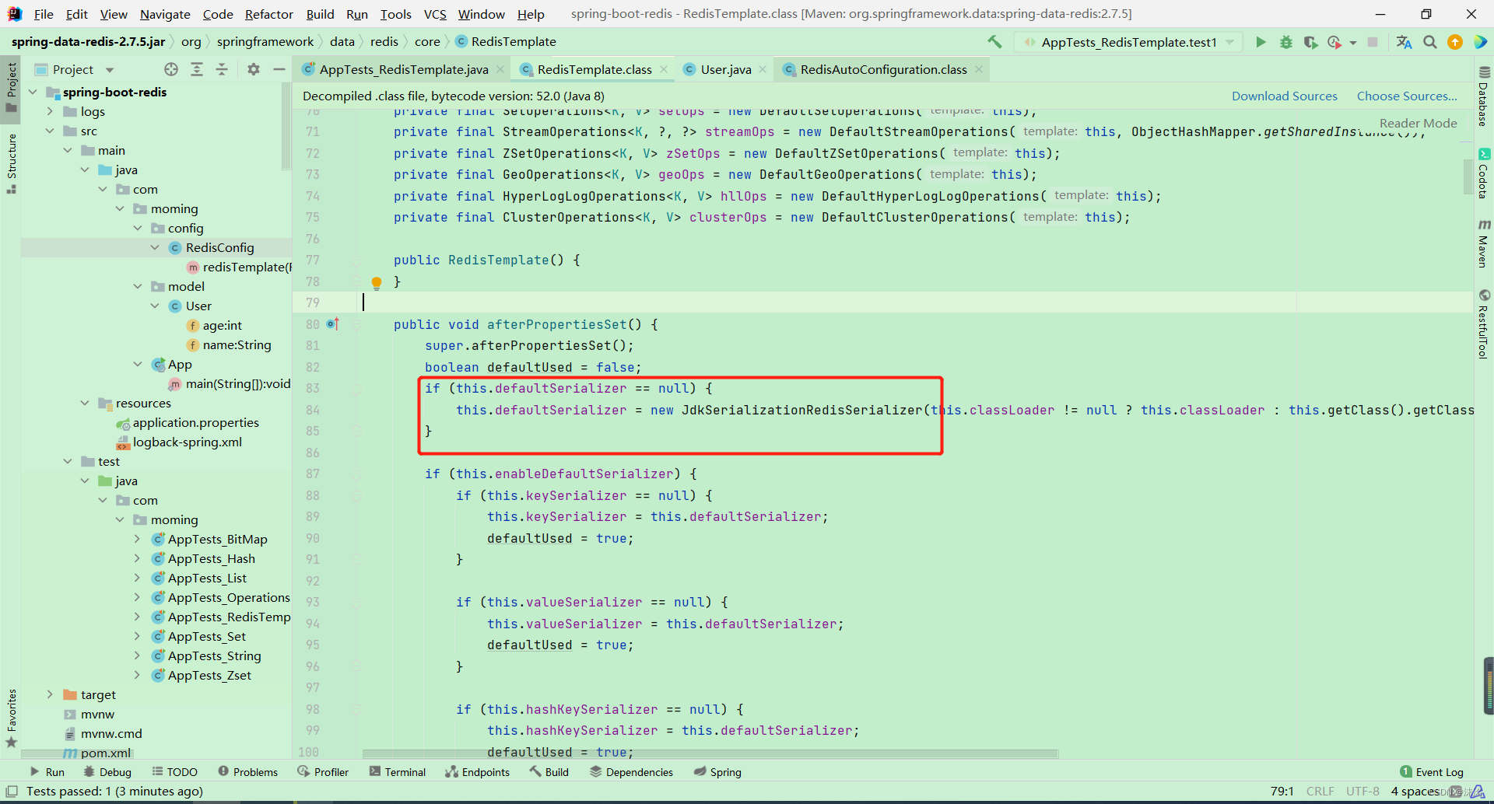Screen dimensions: 1494x804
Task: Collapse the resources folder
Action: click(x=85, y=403)
